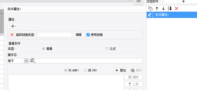197x90 pixels.
Task: Click the 添加条件 label
Action: coord(152,1)
